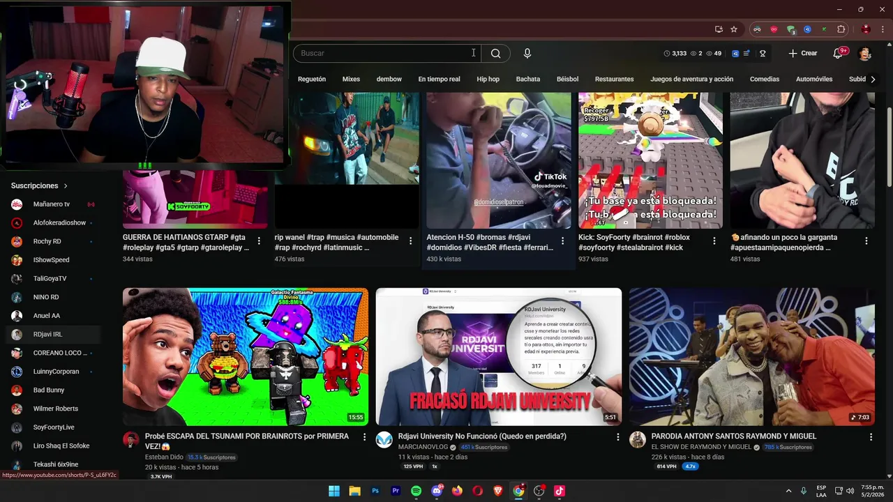Play the ESCAPA DEL TSUNAMI video thumbnail
The height and width of the screenshot is (502, 893).
click(x=246, y=357)
